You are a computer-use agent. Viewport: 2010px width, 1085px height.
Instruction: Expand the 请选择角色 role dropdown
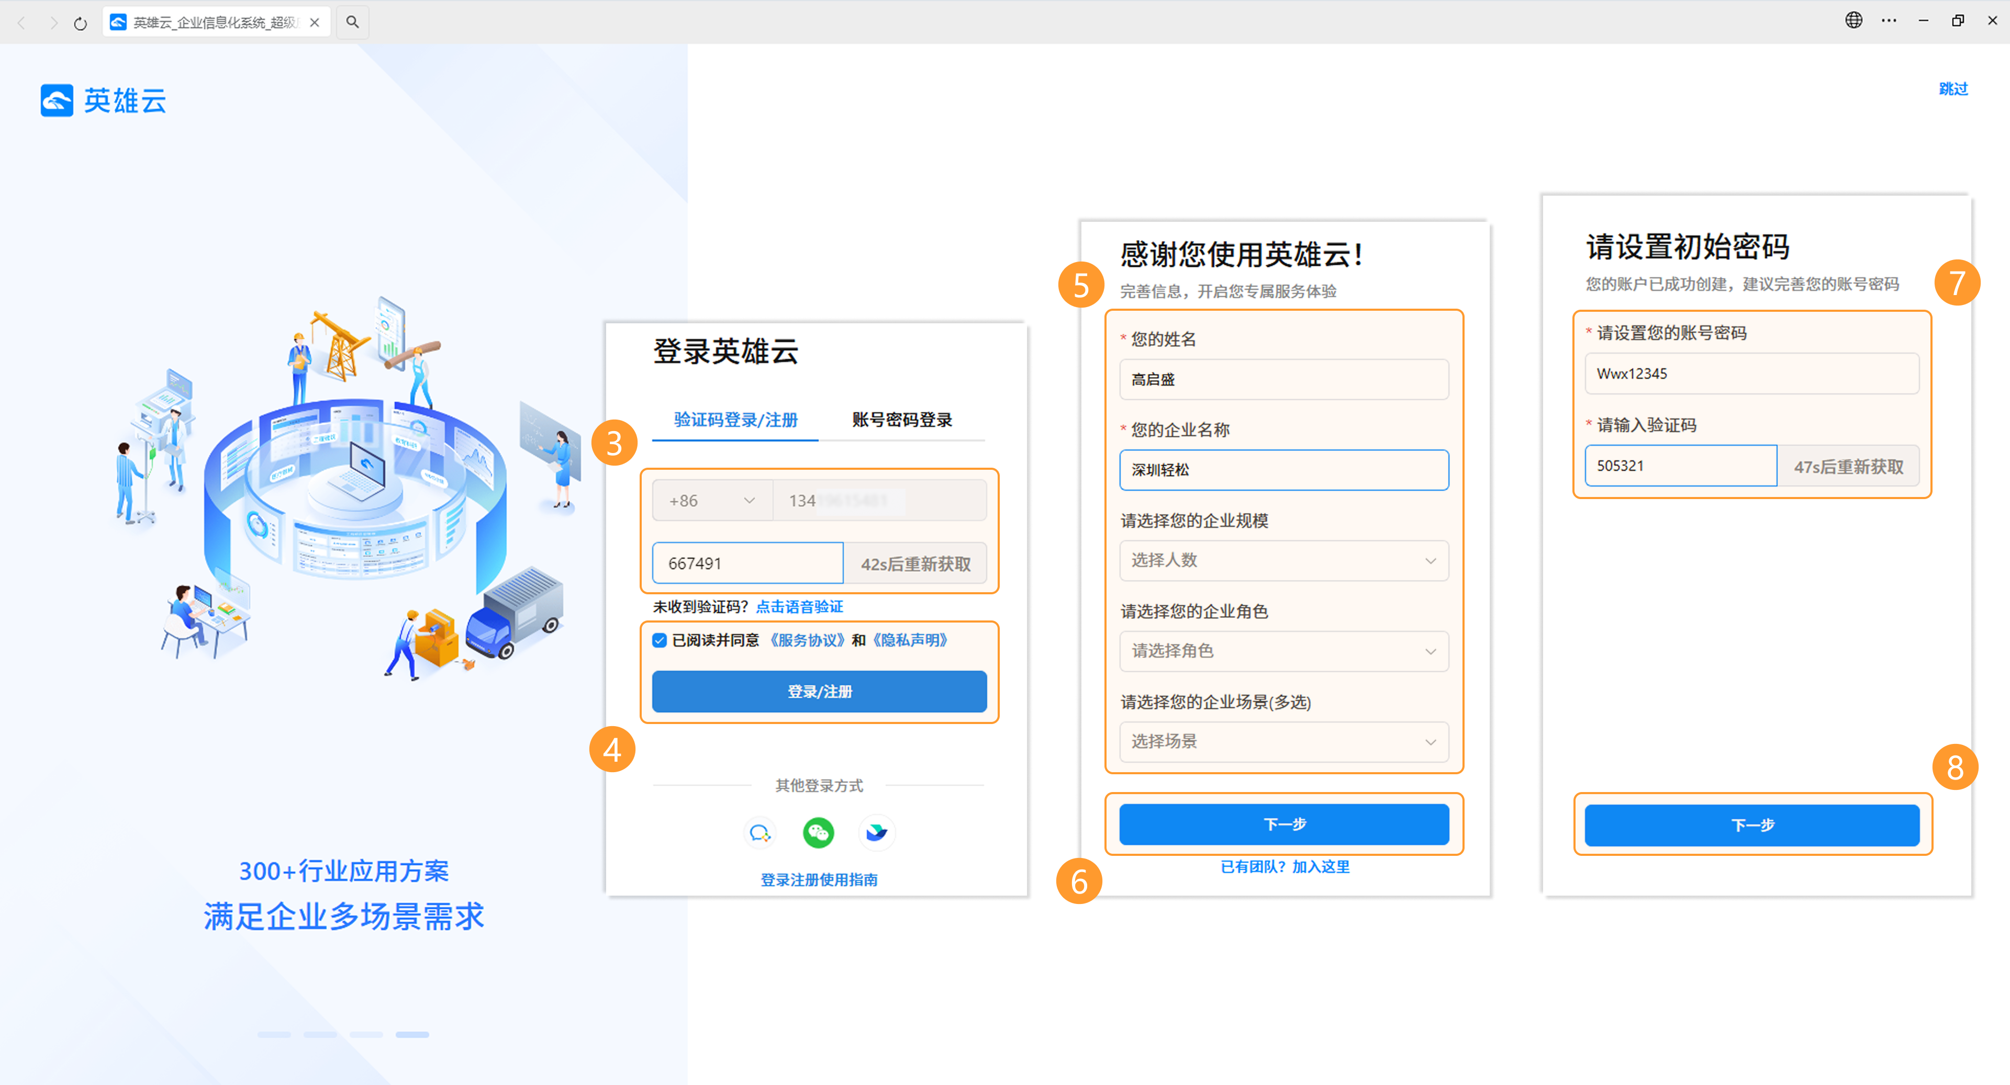[x=1285, y=651]
